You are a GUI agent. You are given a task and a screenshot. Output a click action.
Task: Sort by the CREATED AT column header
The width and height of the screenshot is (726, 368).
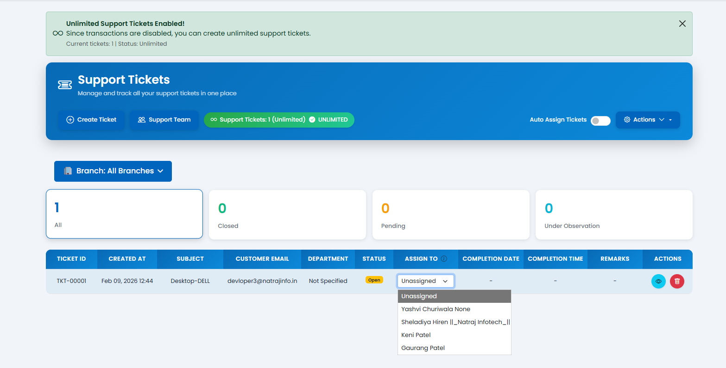coord(127,259)
